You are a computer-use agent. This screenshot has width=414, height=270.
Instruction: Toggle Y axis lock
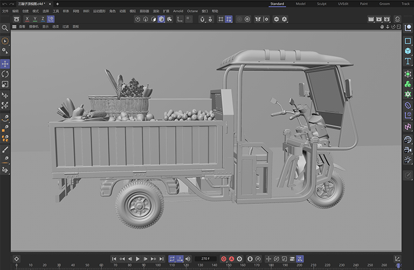(35, 19)
